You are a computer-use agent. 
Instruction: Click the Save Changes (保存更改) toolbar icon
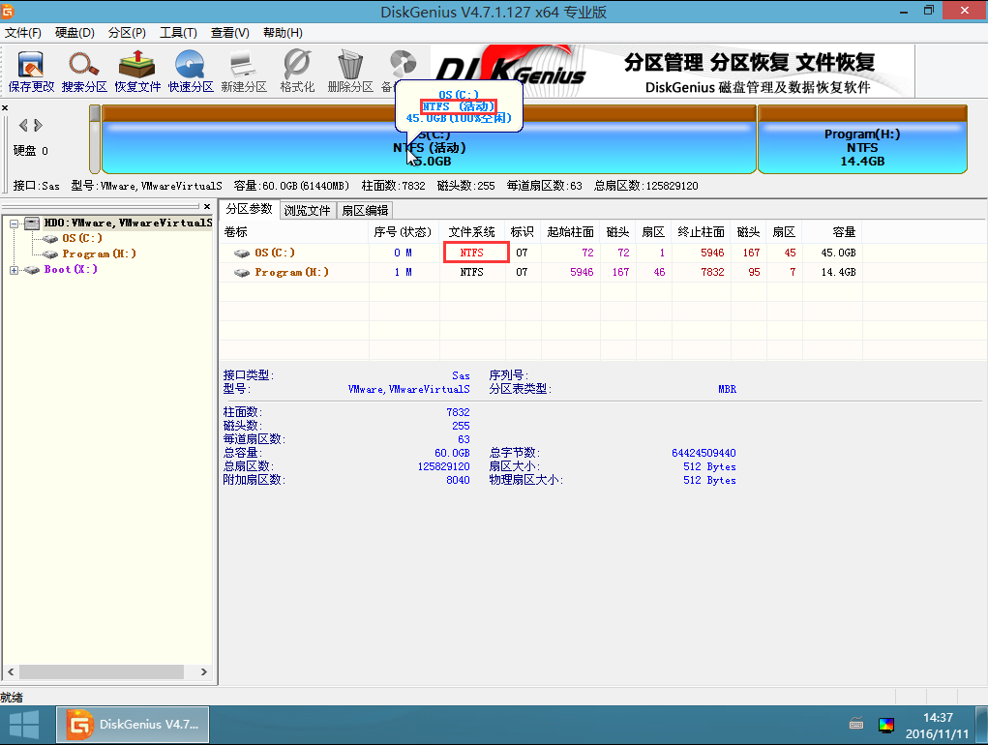[x=31, y=72]
